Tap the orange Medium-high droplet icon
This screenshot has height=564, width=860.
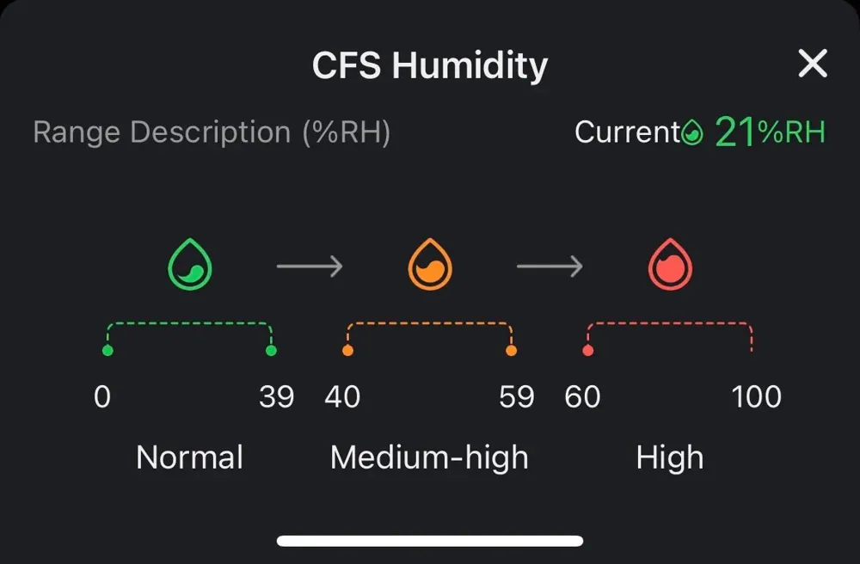430,264
